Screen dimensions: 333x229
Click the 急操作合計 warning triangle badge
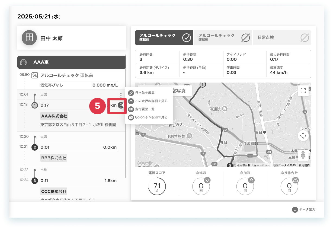(x=296, y=180)
